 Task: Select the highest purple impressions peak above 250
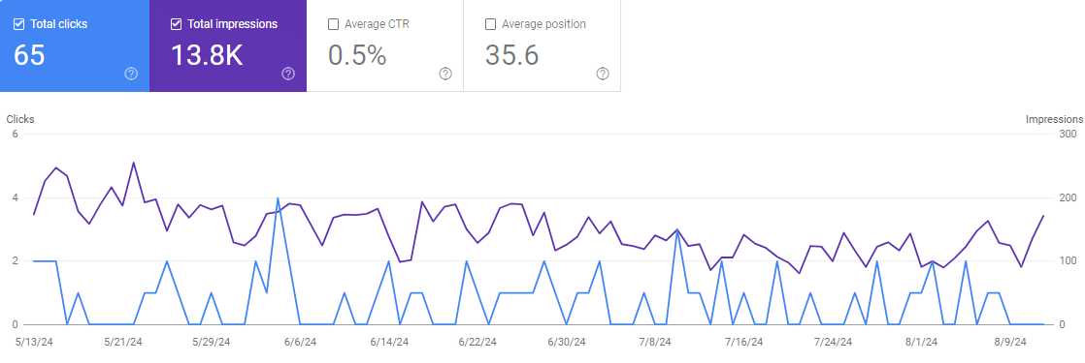click(x=134, y=163)
